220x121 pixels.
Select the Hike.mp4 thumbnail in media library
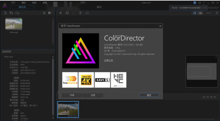tap(14, 24)
